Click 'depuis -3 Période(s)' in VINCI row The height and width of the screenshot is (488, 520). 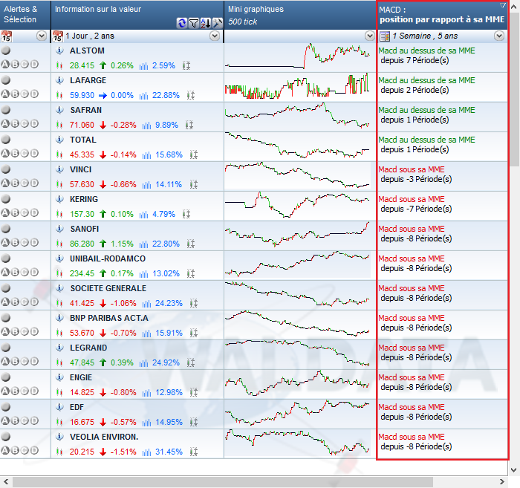[x=416, y=179]
